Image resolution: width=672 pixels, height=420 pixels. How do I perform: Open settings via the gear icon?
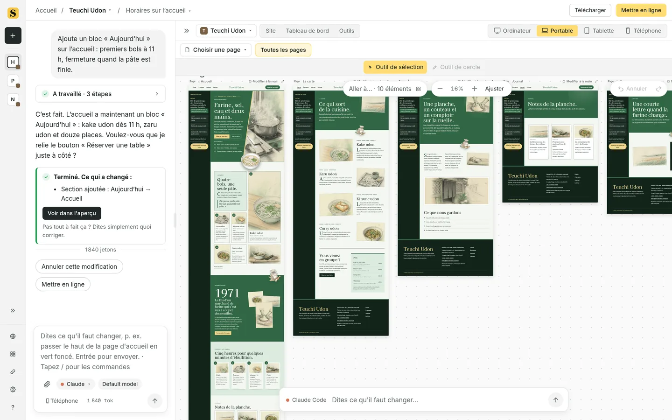coord(13,389)
